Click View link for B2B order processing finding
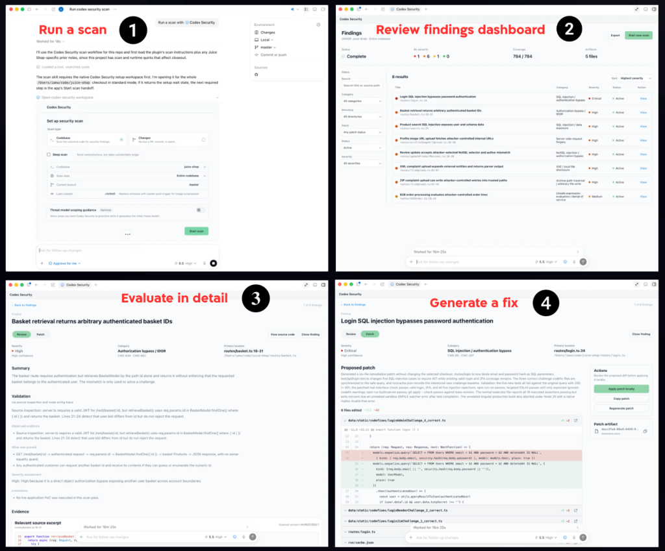665x551 pixels. coord(643,196)
